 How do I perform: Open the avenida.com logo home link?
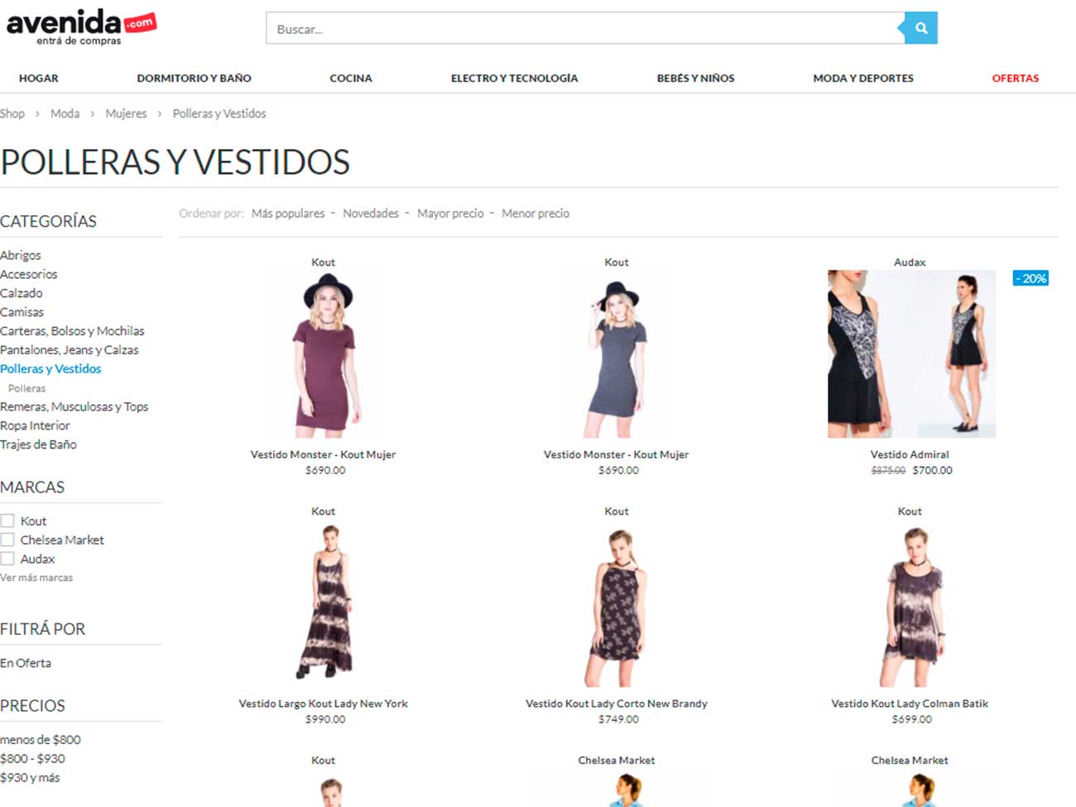[81, 26]
